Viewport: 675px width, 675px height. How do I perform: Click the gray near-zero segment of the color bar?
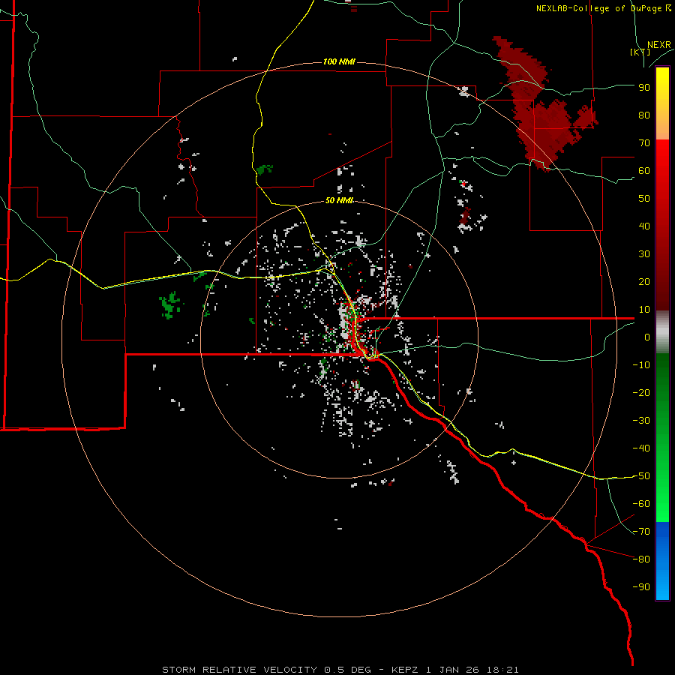click(x=662, y=332)
